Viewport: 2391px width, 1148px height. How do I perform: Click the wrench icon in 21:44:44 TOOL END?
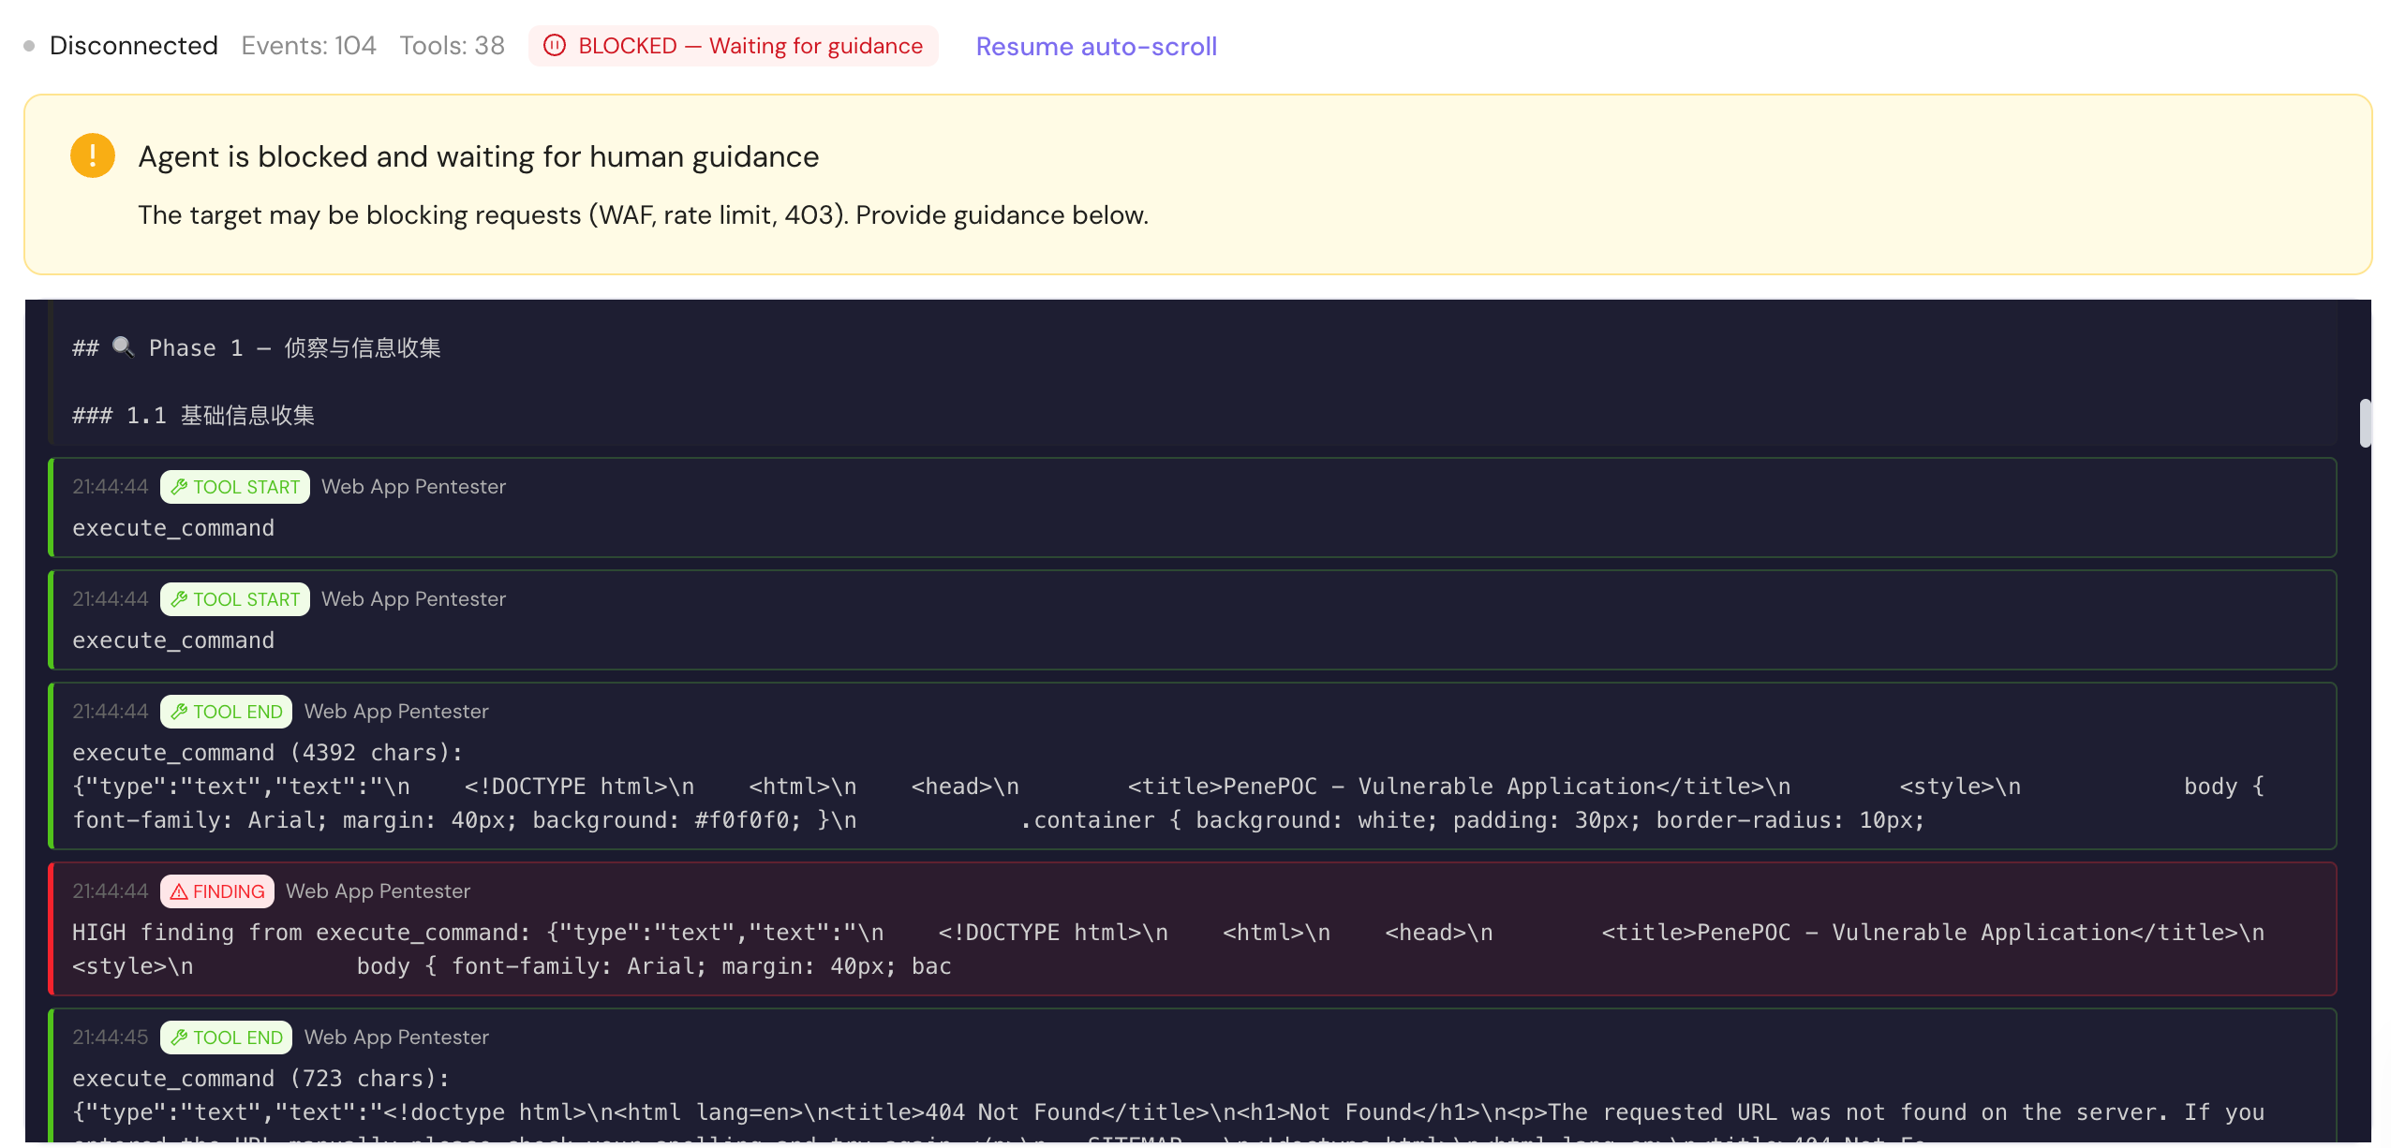coord(179,712)
